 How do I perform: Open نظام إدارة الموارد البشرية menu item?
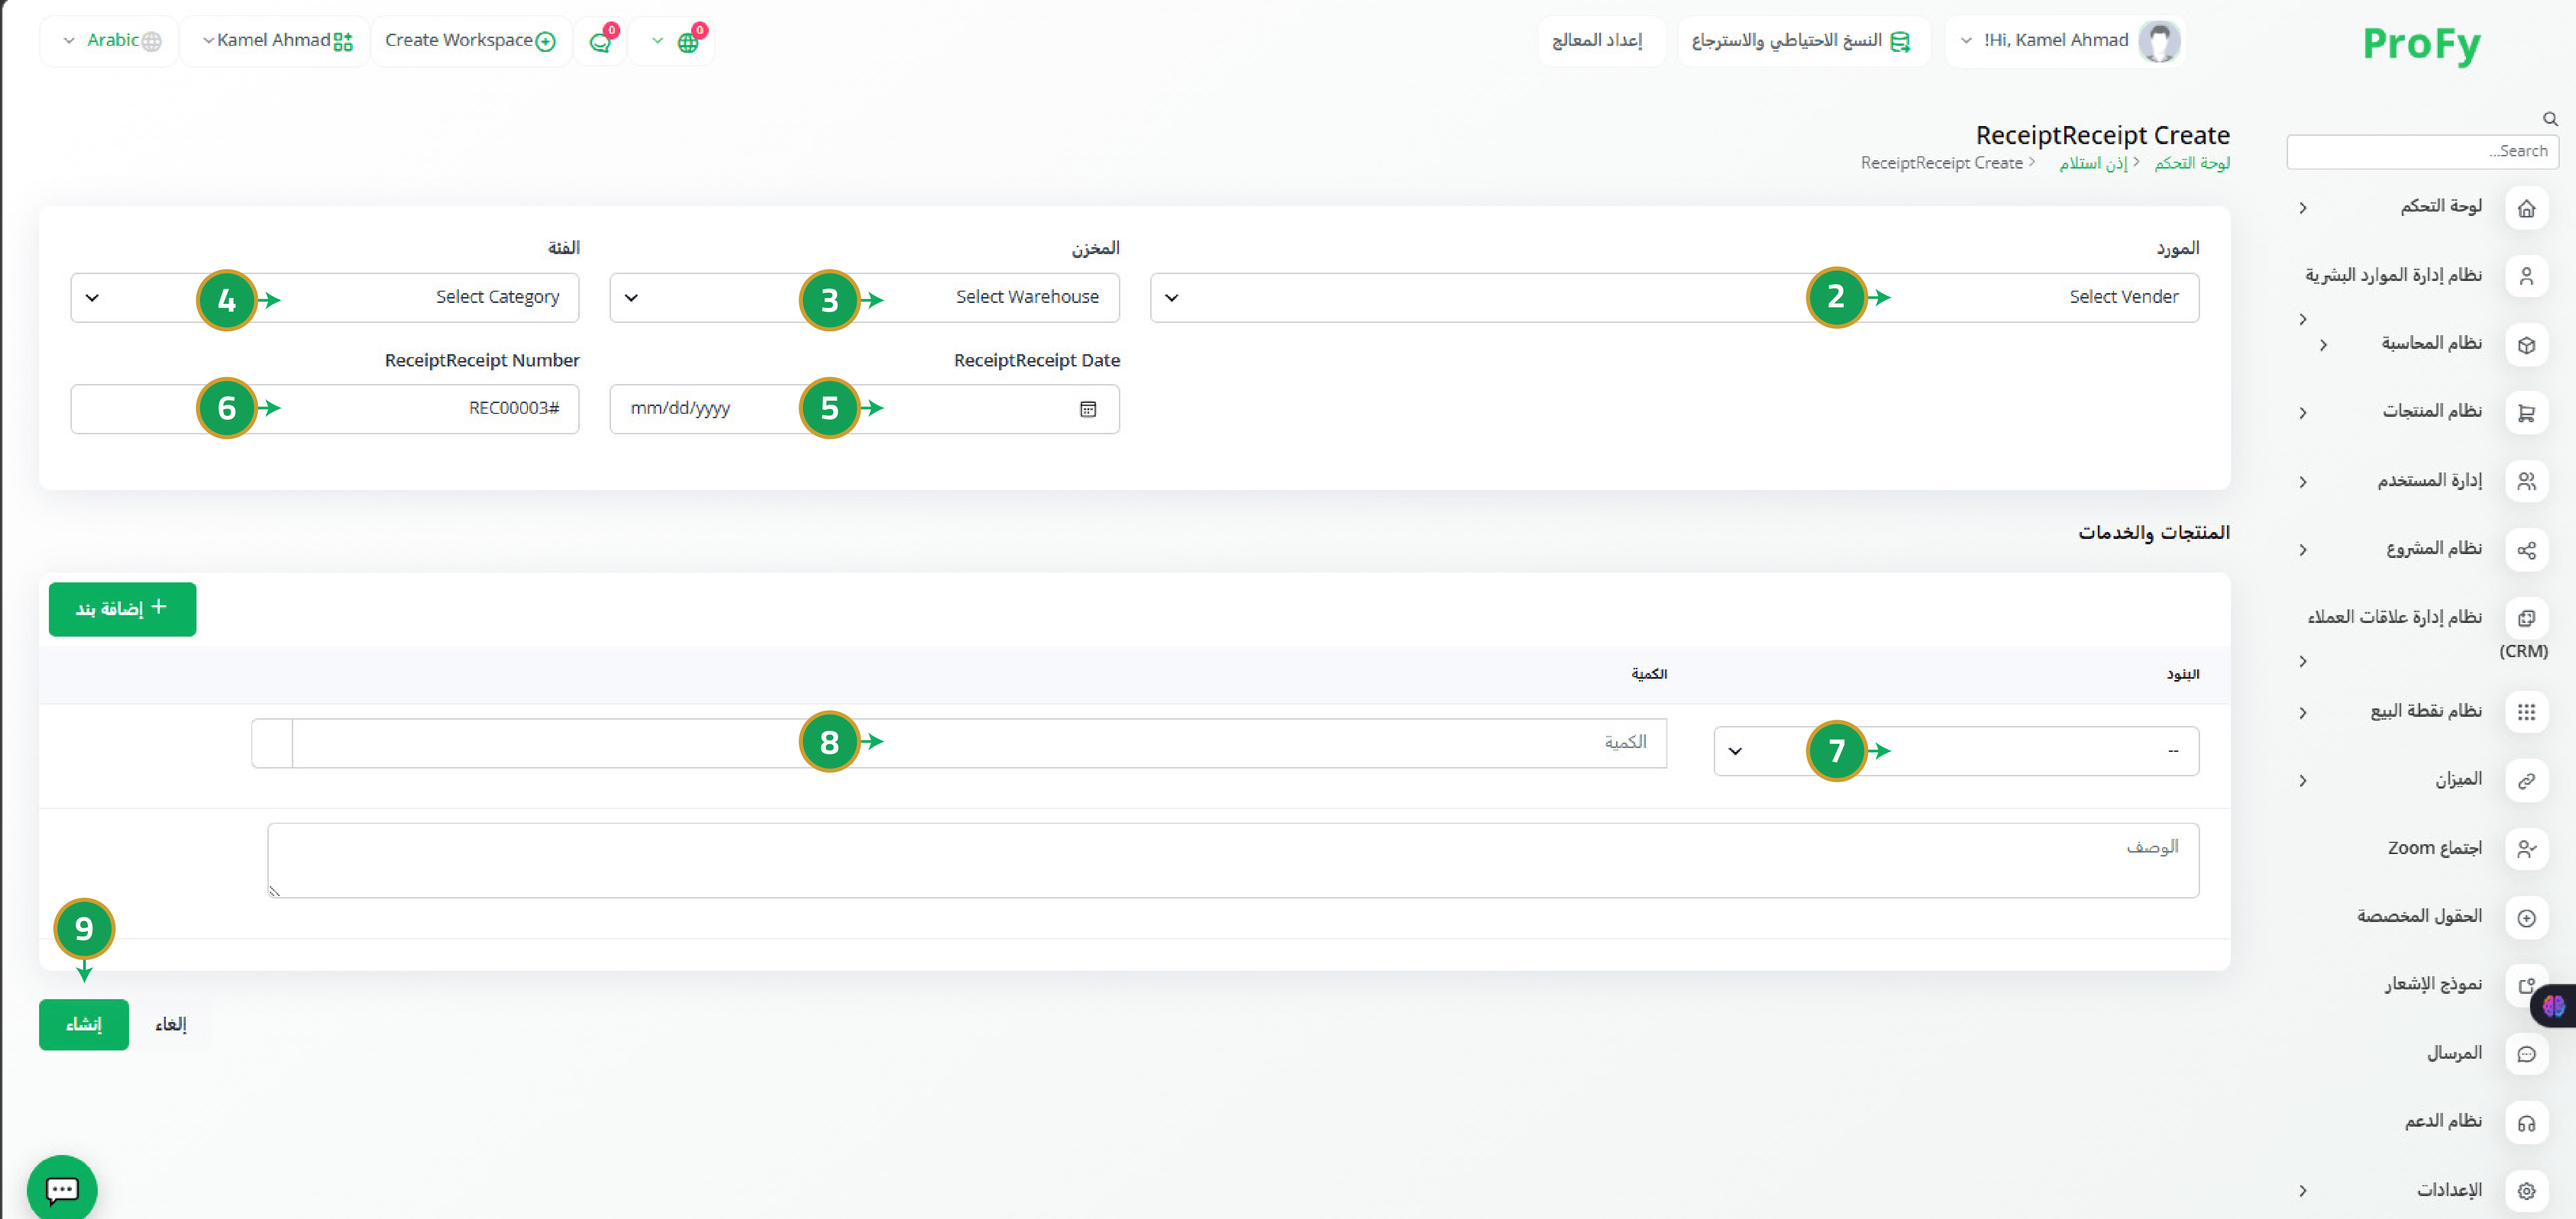2393,275
